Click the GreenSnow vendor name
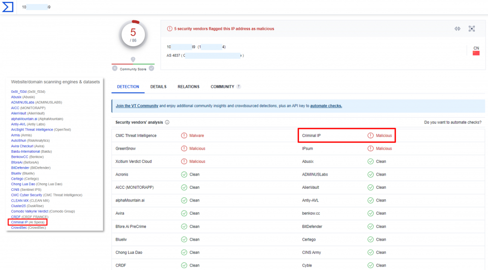 126,149
